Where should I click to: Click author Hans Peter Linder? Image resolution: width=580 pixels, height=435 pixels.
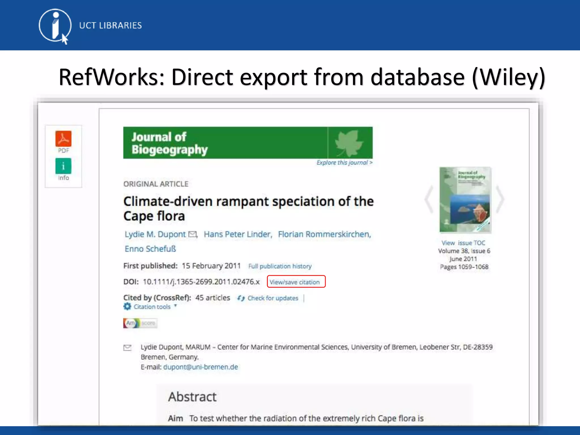[x=238, y=234]
